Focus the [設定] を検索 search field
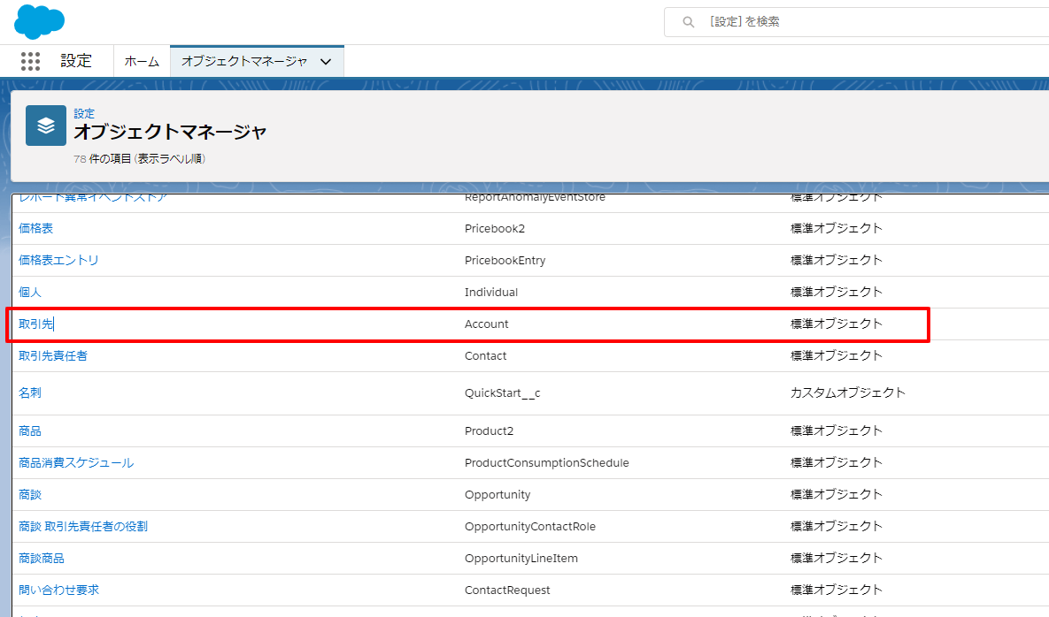The width and height of the screenshot is (1049, 617). click(x=856, y=22)
